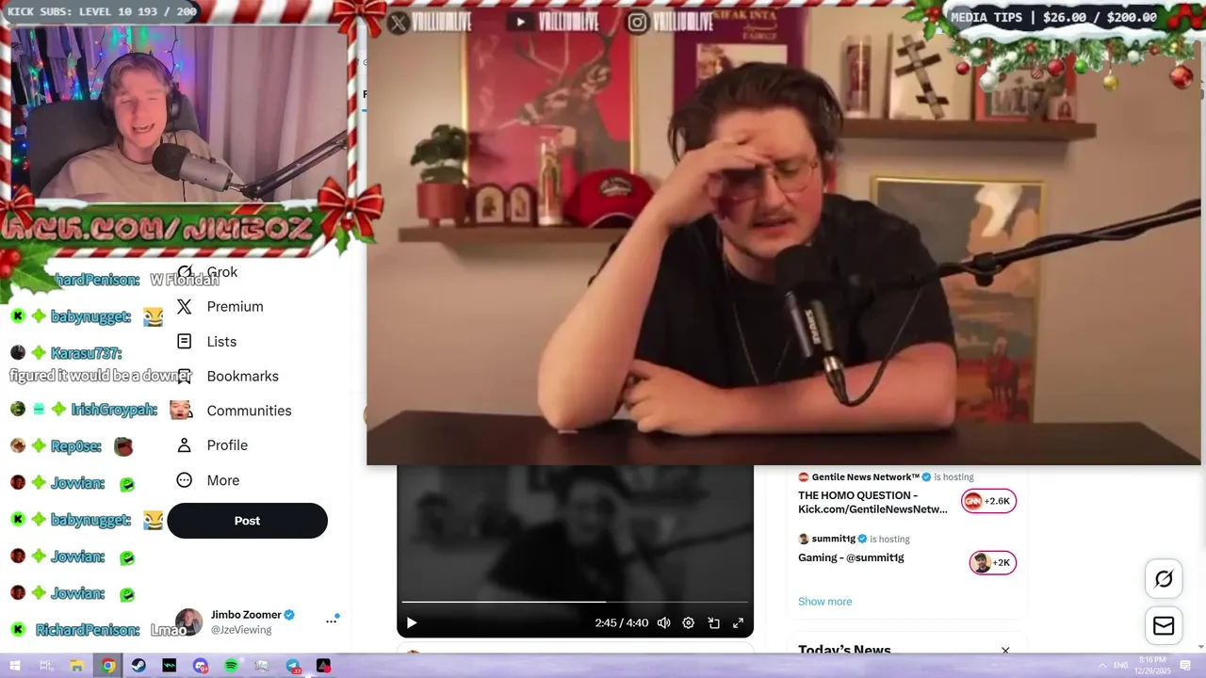Seek on the video progress bar
This screenshot has width=1206, height=678.
pos(575,602)
